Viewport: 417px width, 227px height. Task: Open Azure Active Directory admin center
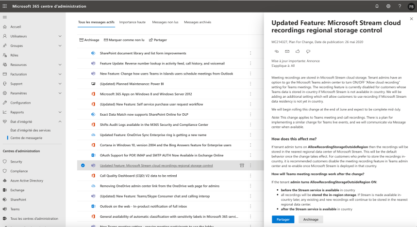(x=27, y=180)
